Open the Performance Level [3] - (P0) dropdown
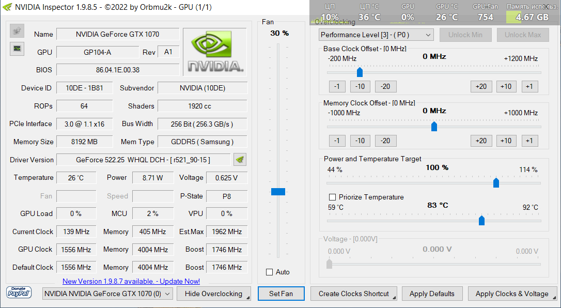 376,35
